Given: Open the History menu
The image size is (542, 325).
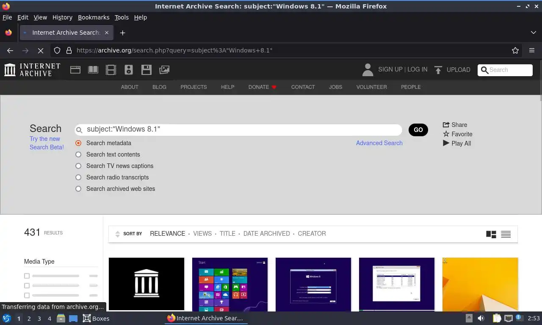Looking at the screenshot, I should (x=62, y=17).
